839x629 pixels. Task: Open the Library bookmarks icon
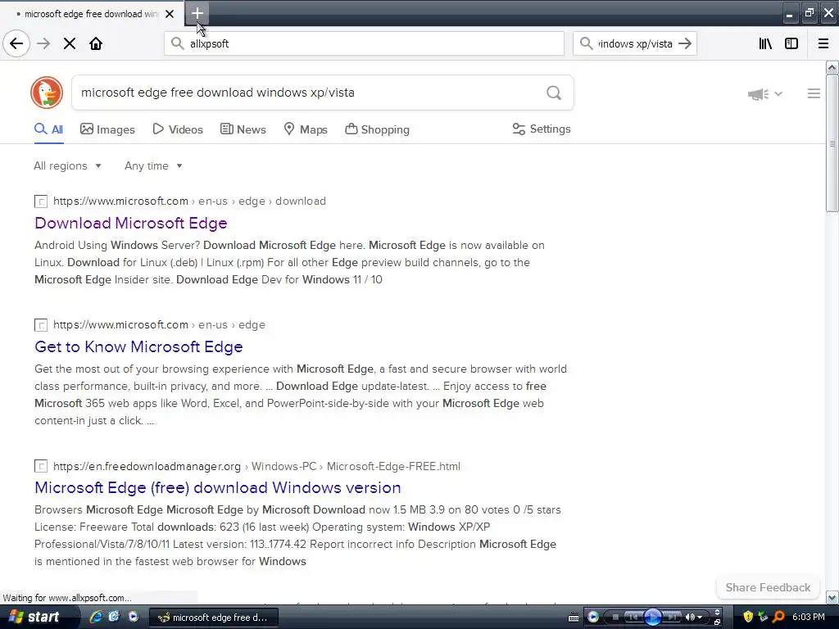point(765,43)
